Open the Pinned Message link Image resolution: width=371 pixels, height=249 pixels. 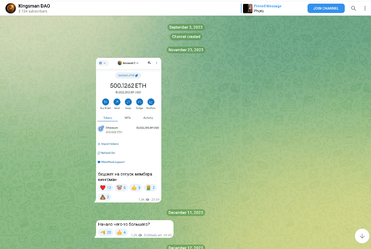268,6
